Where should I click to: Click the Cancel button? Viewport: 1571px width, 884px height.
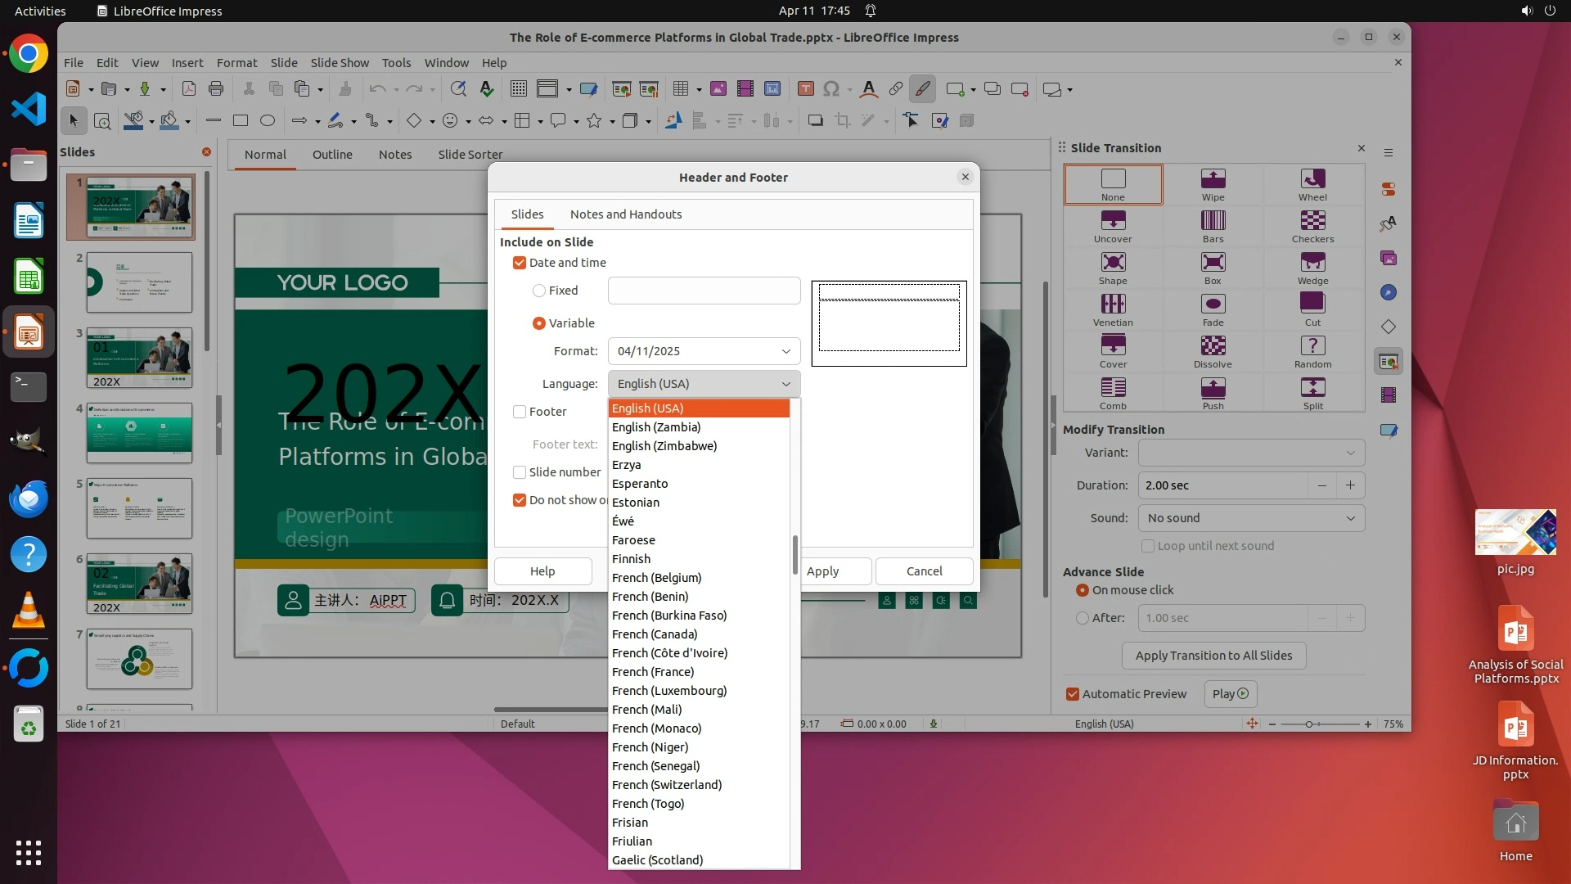coord(924,571)
